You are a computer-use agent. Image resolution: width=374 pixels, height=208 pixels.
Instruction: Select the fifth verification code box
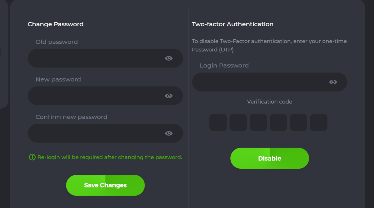tap(299, 122)
